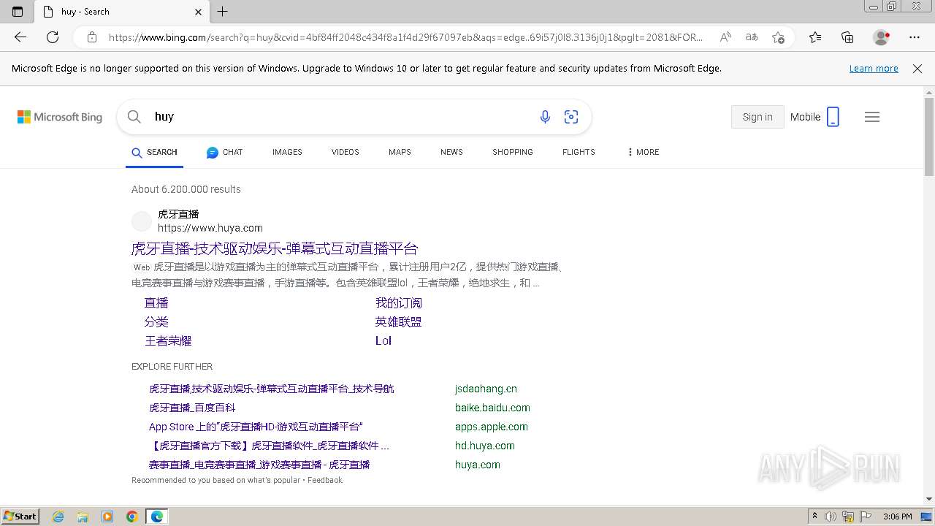Reload the page with Refresh icon
Image resolution: width=935 pixels, height=526 pixels.
[x=53, y=37]
